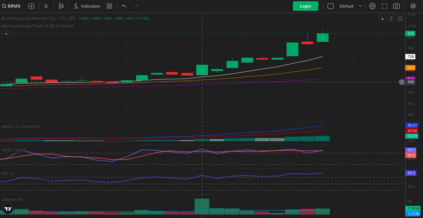Click the orange 624 average label

(411, 68)
